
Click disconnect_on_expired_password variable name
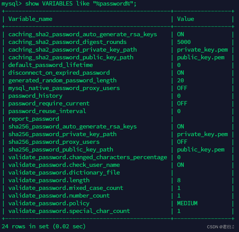pos(59,73)
